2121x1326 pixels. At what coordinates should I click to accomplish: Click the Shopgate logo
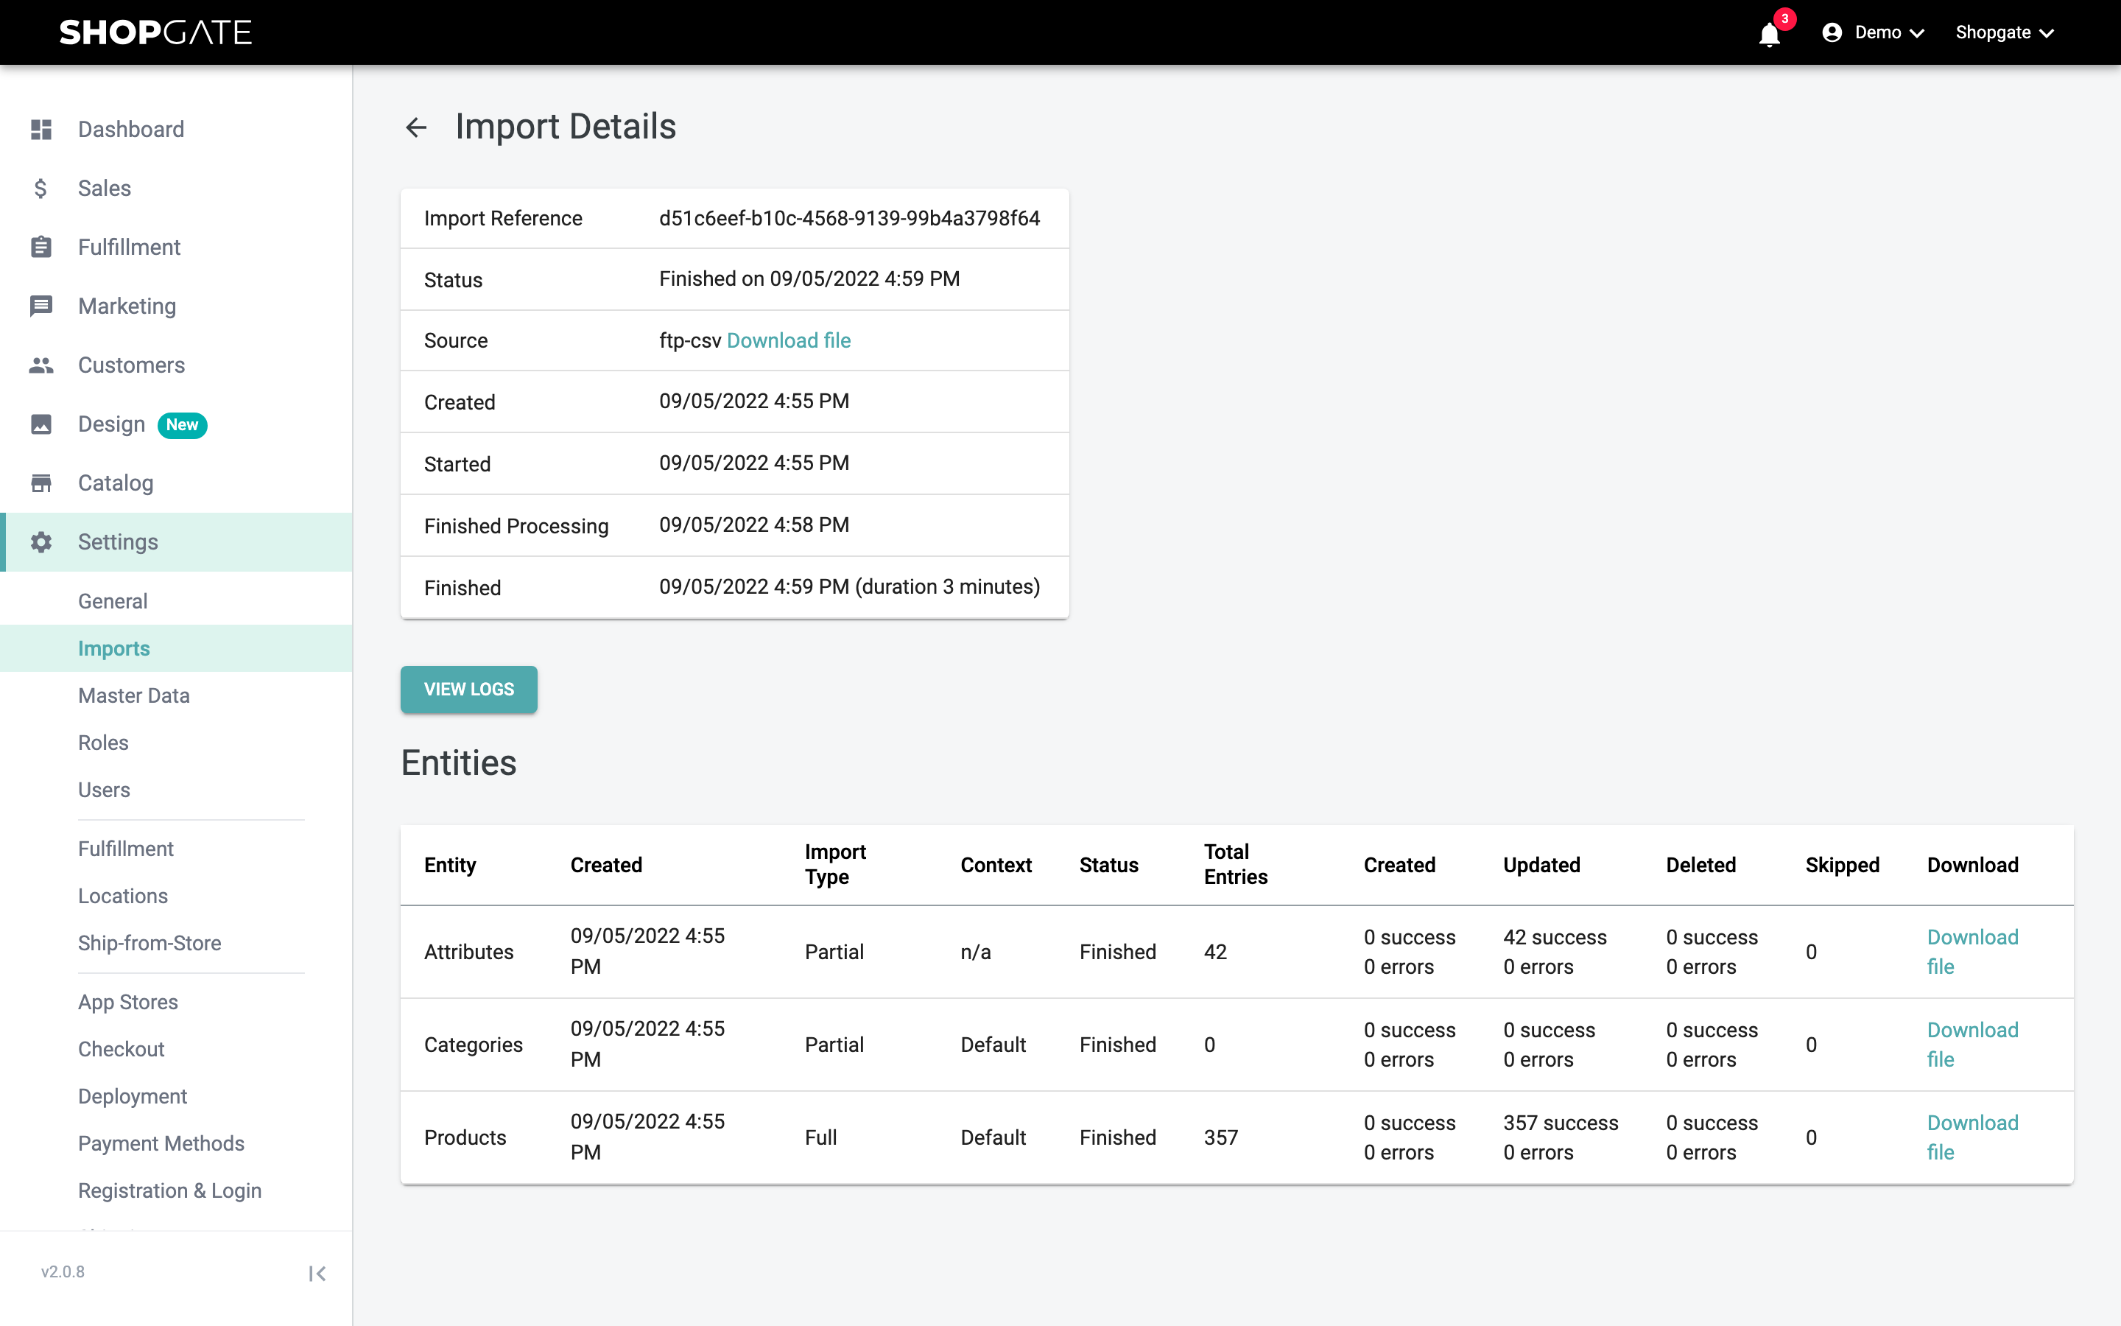click(x=155, y=32)
